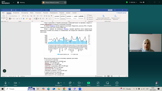The height and width of the screenshot is (91, 162).
Task: Click the Decrease Font Size icon
Action: (x=25, y=16)
